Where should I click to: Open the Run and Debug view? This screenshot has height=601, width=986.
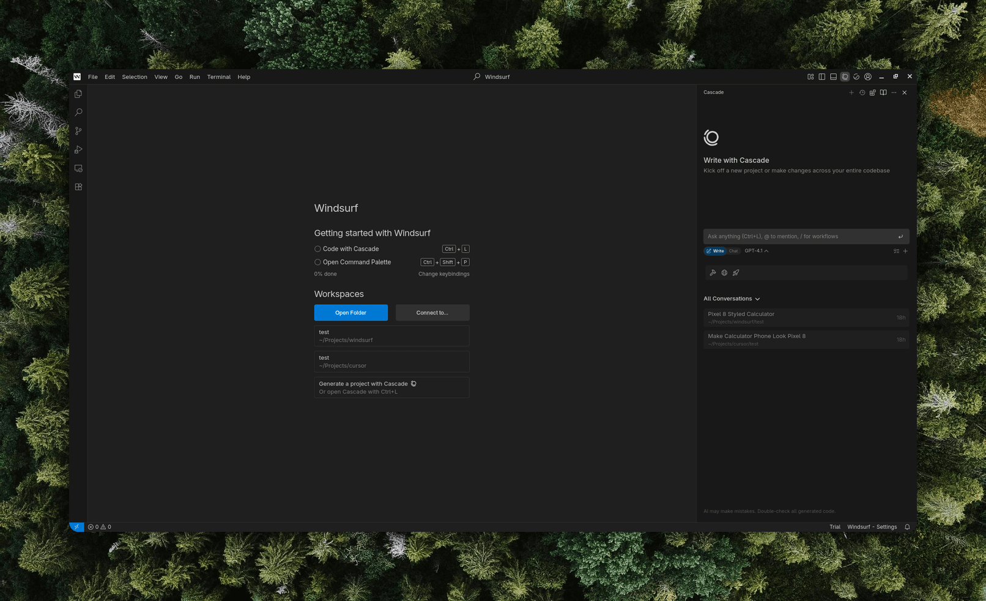tap(78, 149)
